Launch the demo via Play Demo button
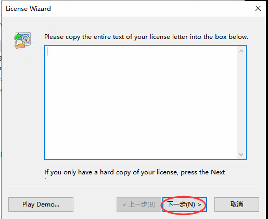Viewport: 268px width, 219px height. tap(41, 204)
